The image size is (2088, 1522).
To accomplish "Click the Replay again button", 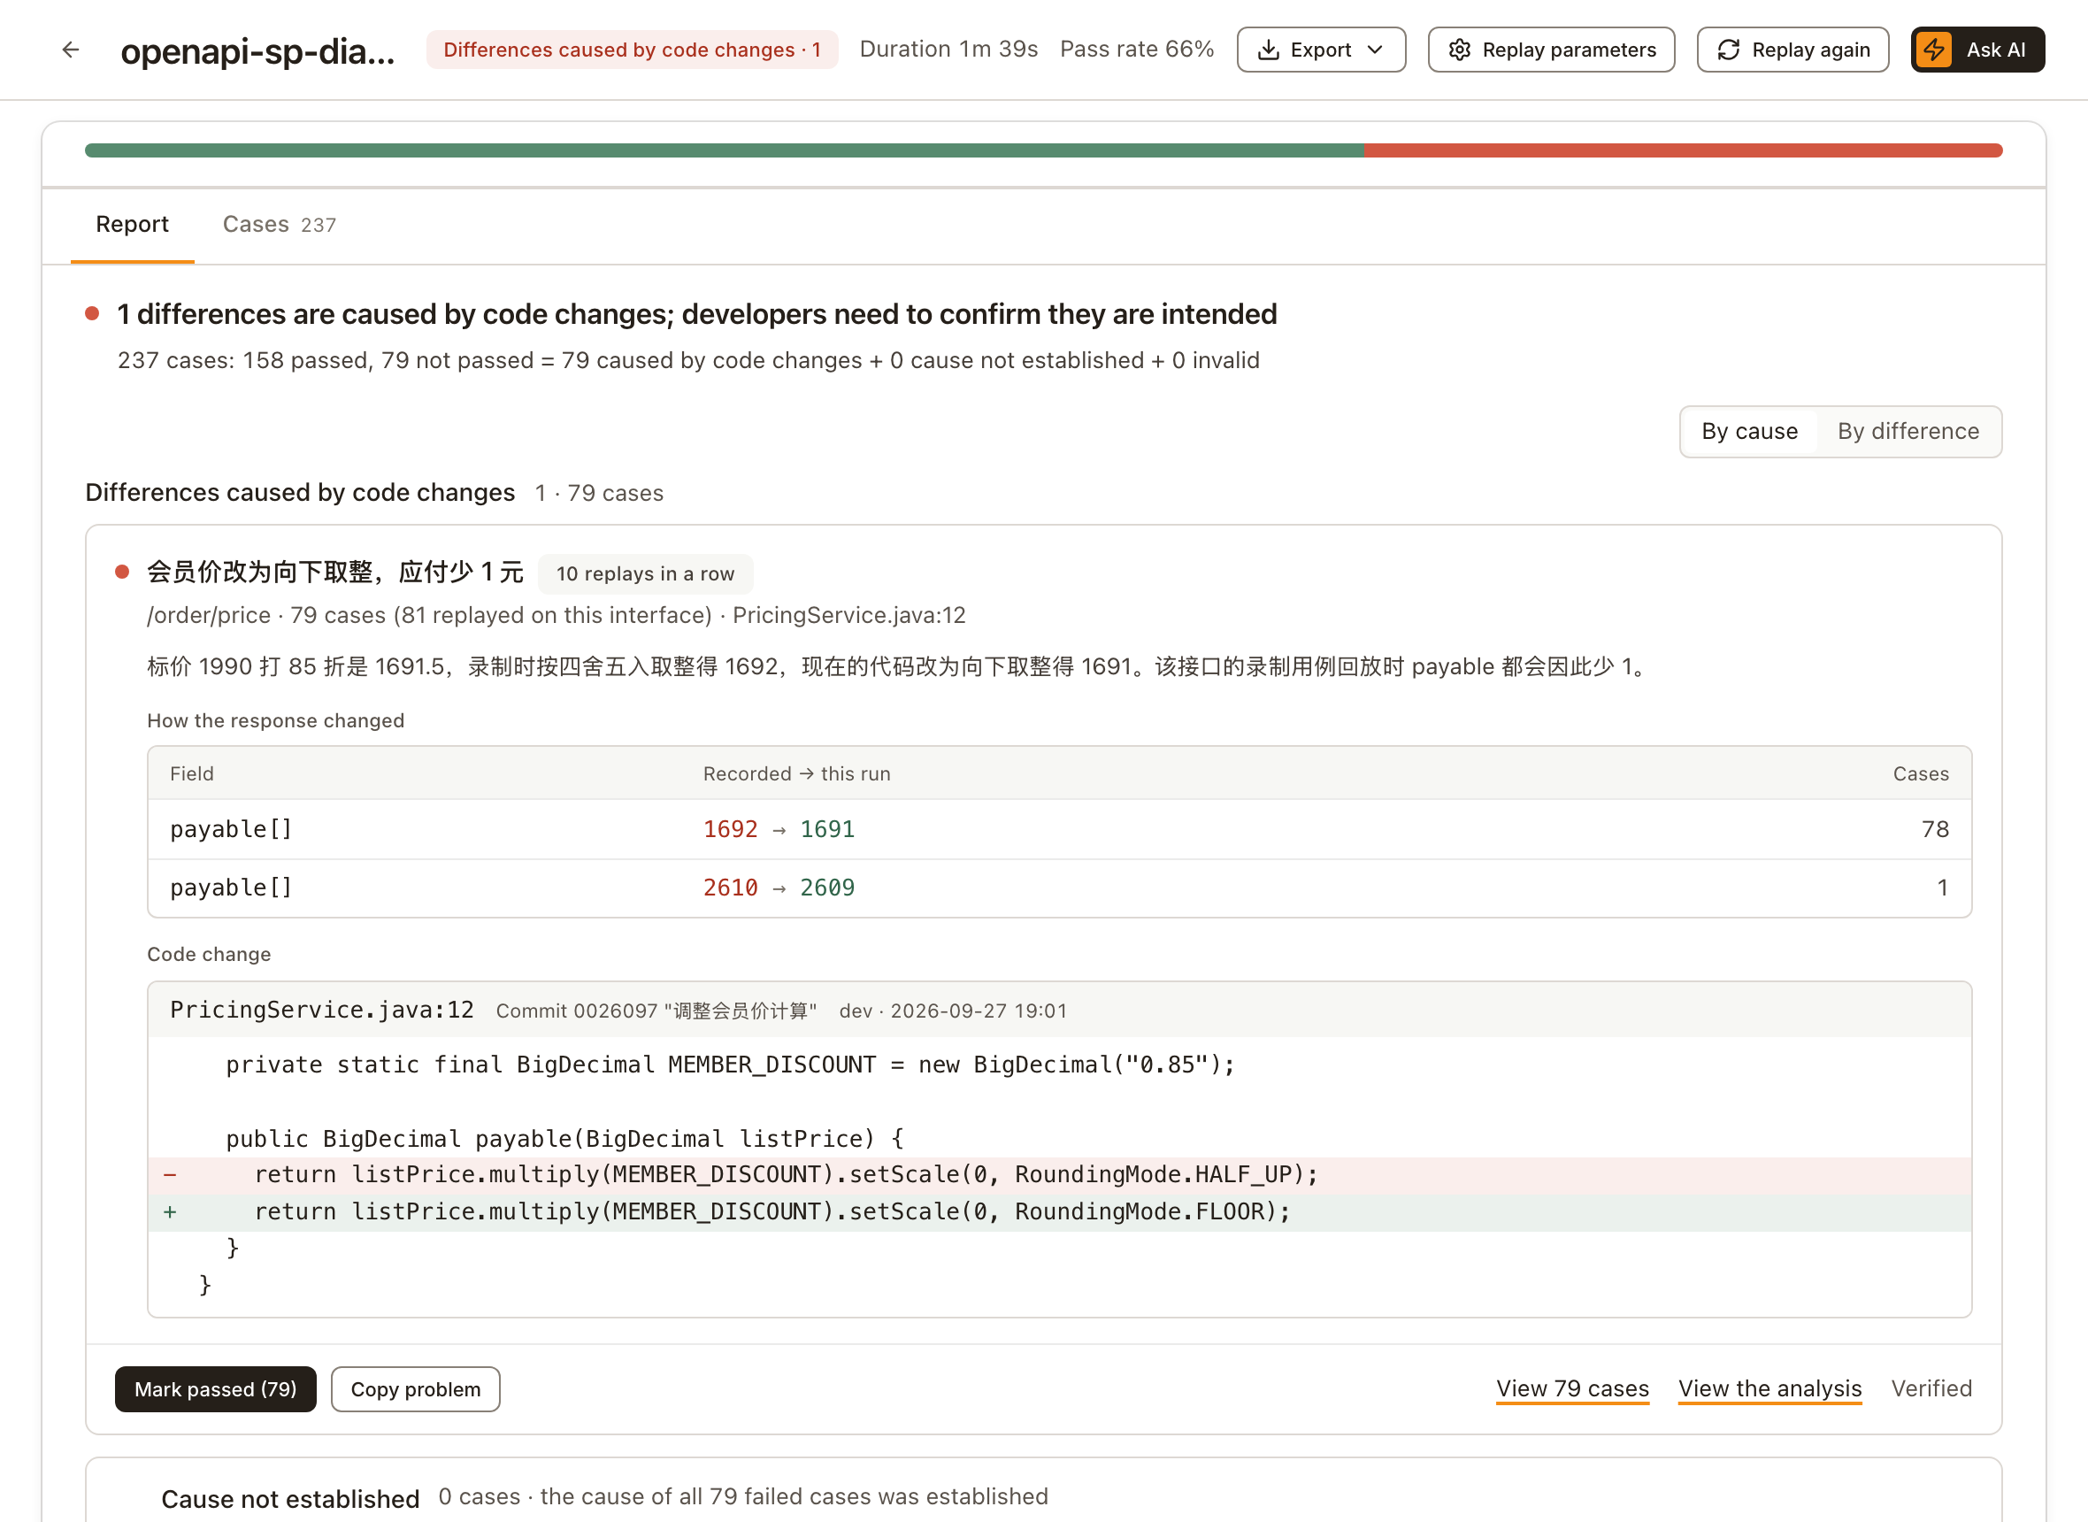I will [x=1792, y=50].
